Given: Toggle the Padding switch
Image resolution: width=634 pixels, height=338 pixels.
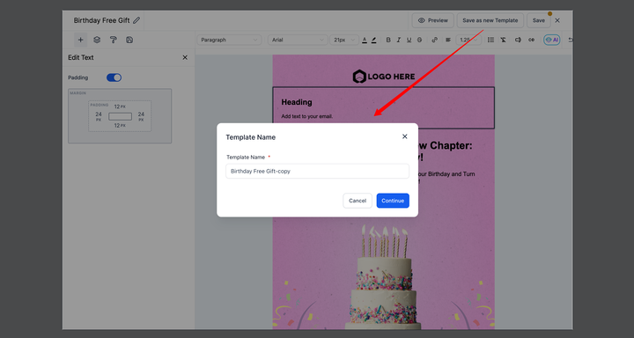Looking at the screenshot, I should [114, 77].
